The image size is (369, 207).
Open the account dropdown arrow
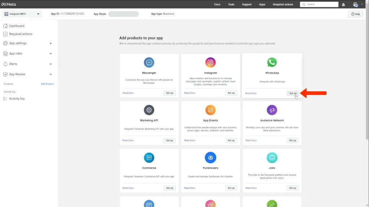362,4
